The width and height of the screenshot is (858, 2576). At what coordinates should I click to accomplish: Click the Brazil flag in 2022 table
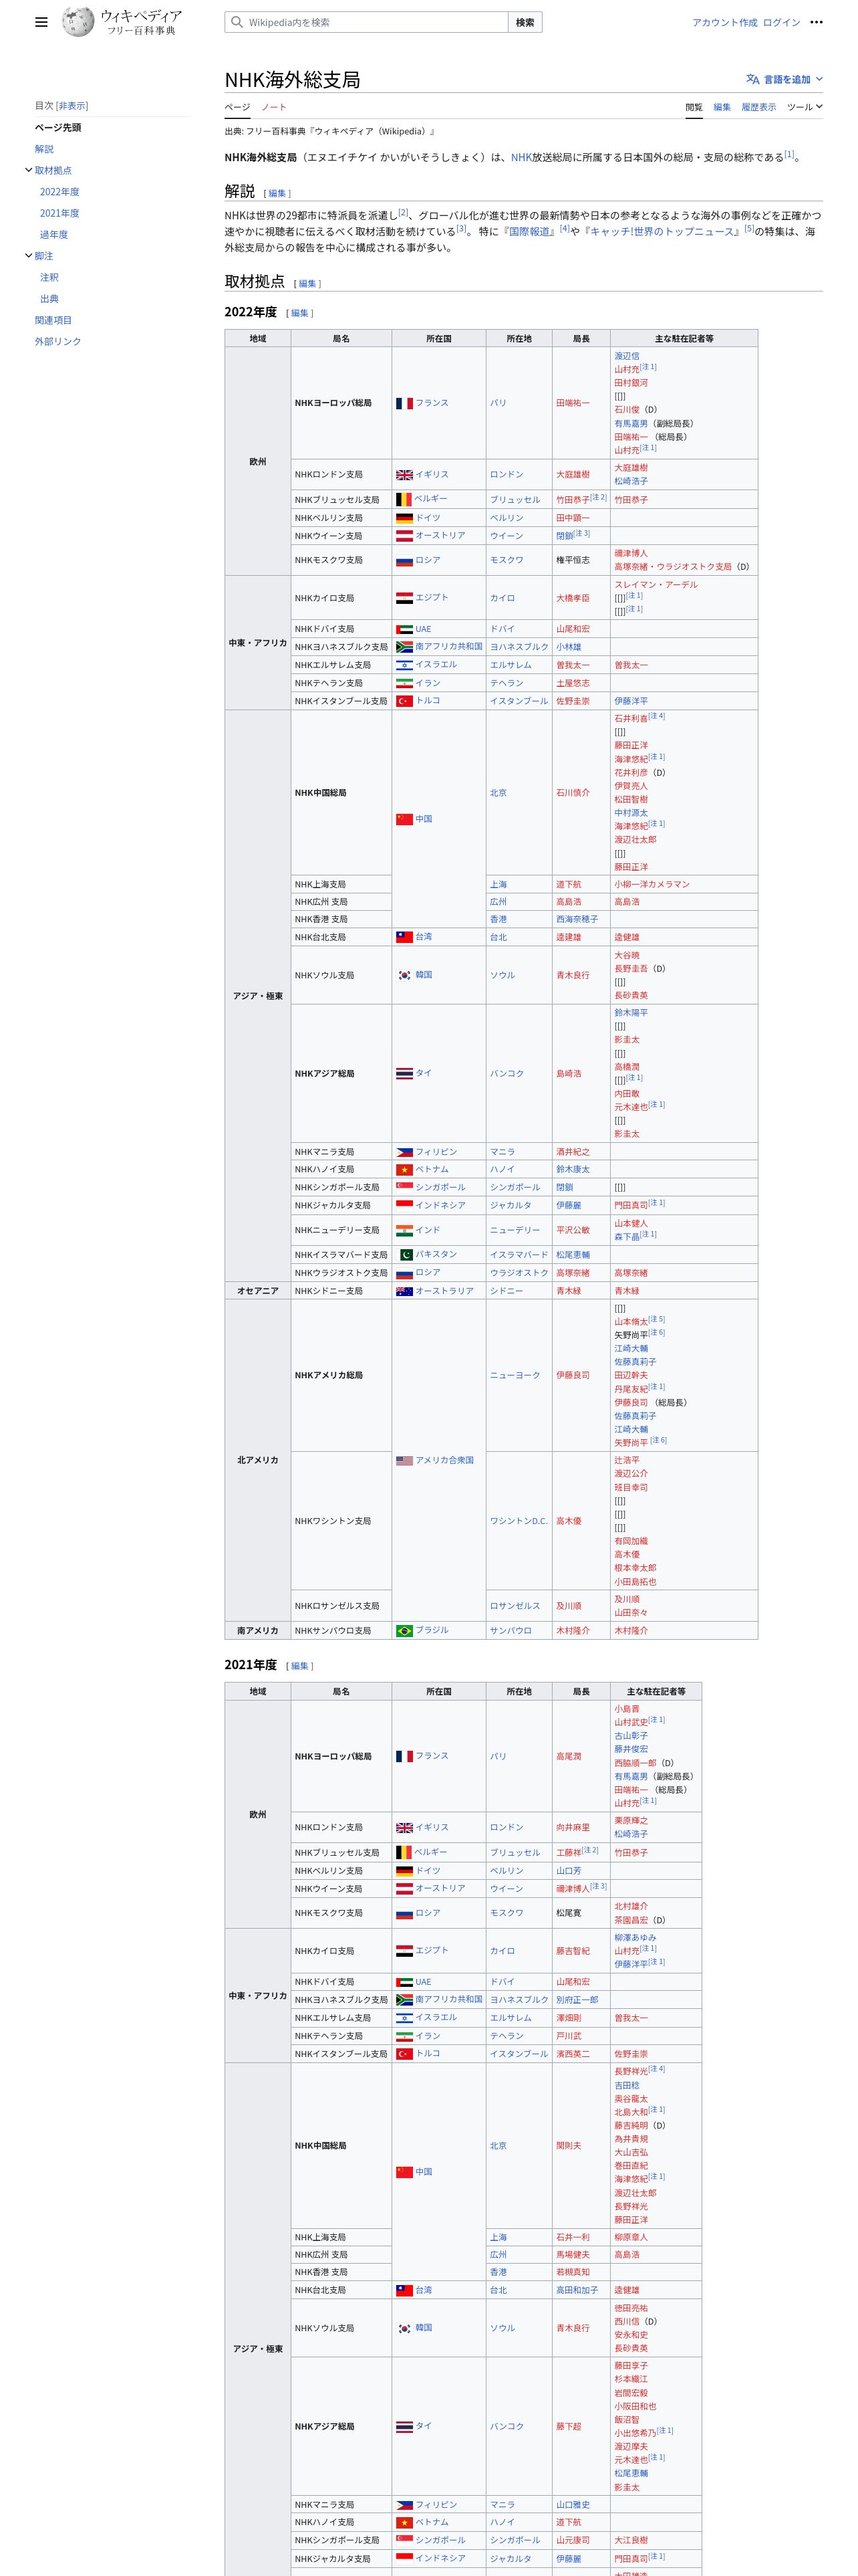pos(404,1631)
